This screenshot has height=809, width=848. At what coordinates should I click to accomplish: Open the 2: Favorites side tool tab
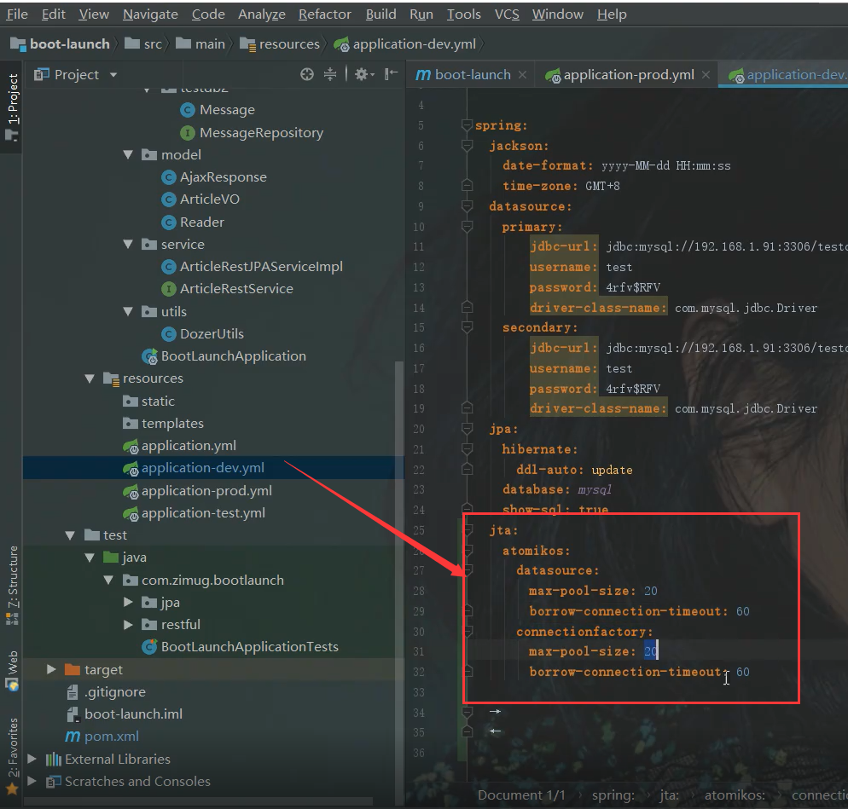coord(12,756)
